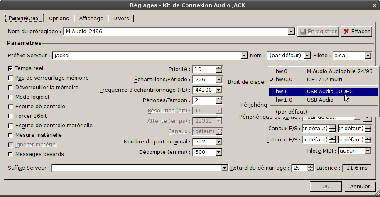Viewport: 380px width, 197px height.
Task: Expand the Préfixe Serveur combo box arrow
Action: [244, 56]
